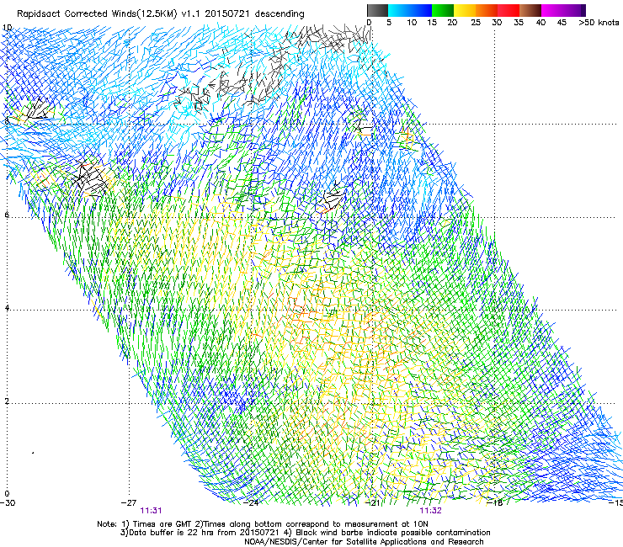Click the '-24' longitude axis label

pos(251,503)
